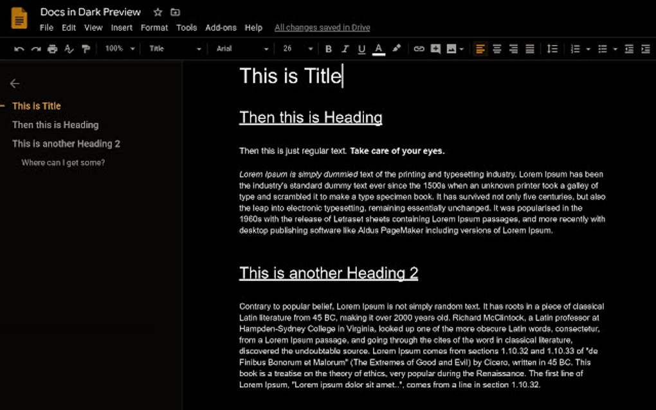This screenshot has width=656, height=410.
Task: Select the Print icon
Action: click(x=52, y=48)
